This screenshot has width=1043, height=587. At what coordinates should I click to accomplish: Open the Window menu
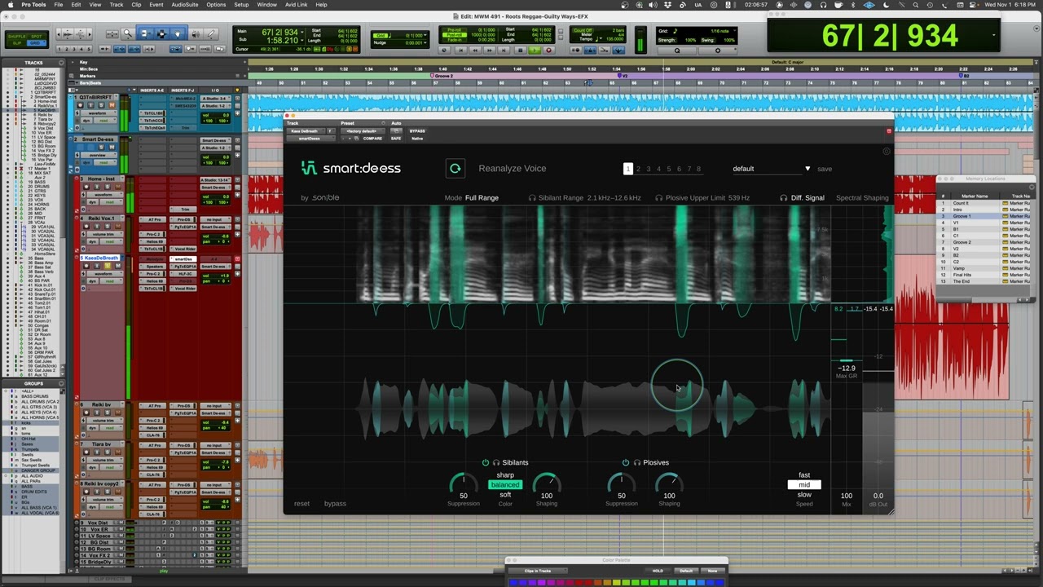(266, 5)
